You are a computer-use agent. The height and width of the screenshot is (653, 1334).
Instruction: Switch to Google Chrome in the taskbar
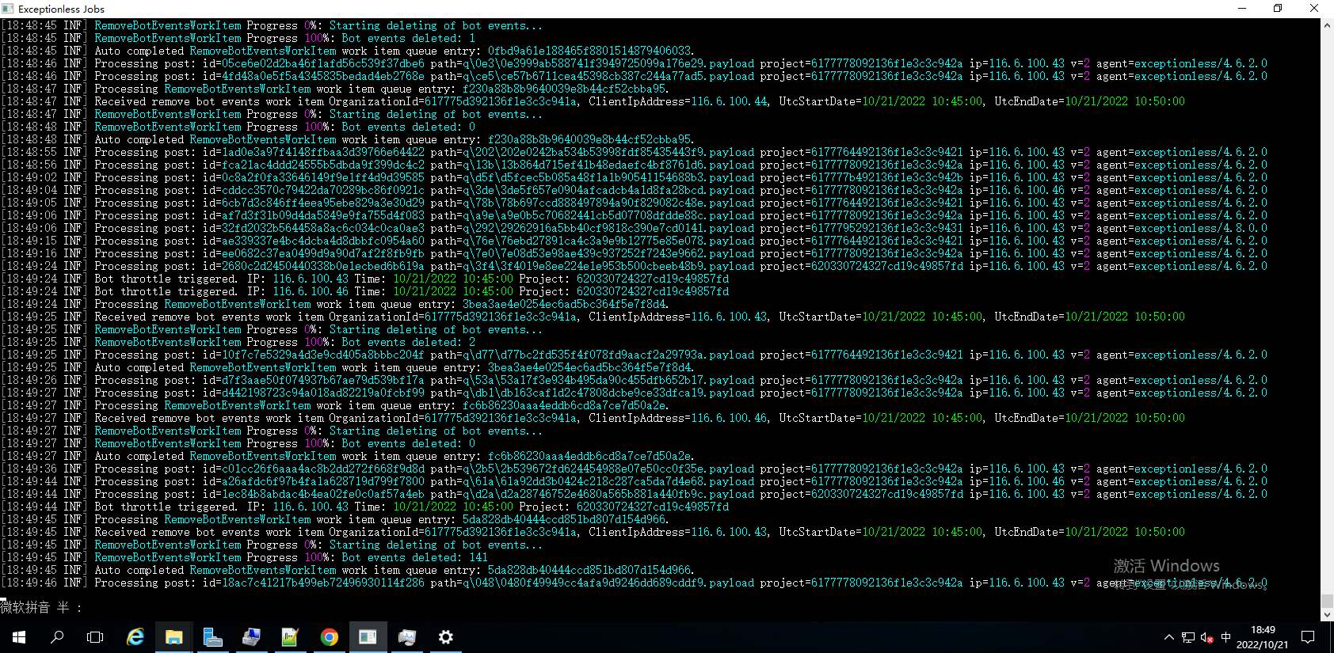click(329, 637)
